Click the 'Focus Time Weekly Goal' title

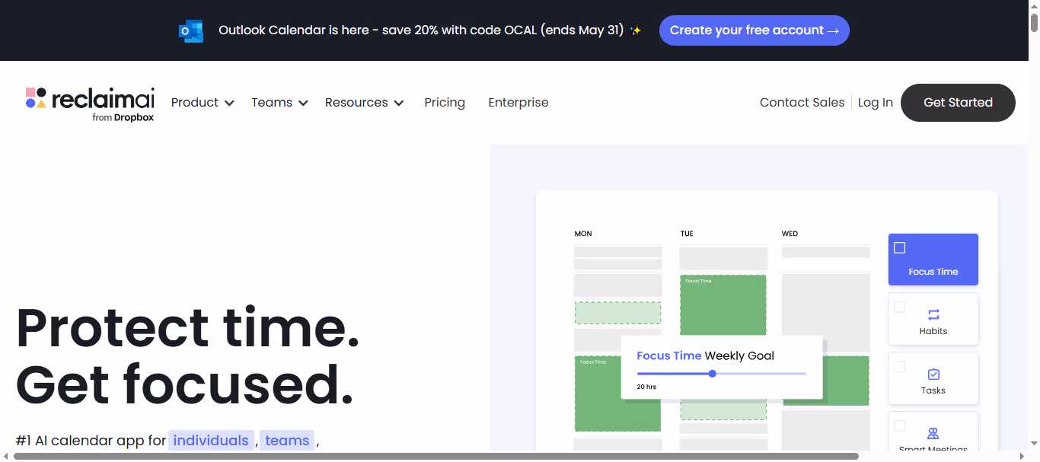click(705, 355)
